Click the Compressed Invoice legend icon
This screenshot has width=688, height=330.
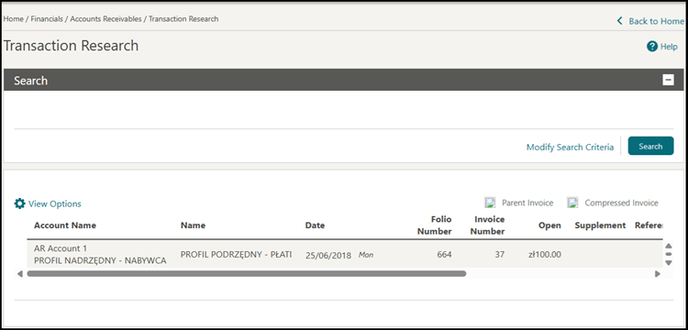click(572, 203)
